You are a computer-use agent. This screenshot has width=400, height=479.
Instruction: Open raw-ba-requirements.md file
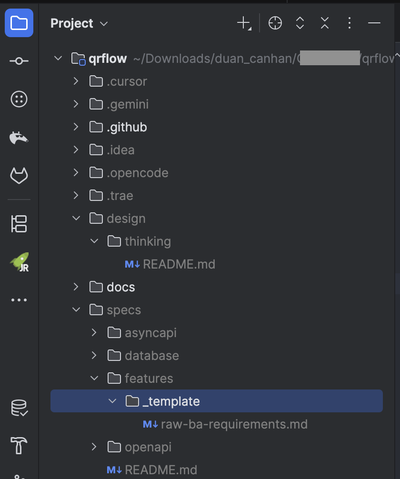click(x=234, y=424)
